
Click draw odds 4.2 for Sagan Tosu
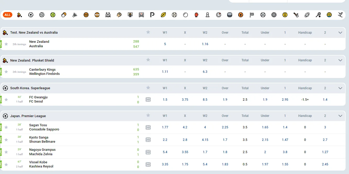tap(185, 127)
